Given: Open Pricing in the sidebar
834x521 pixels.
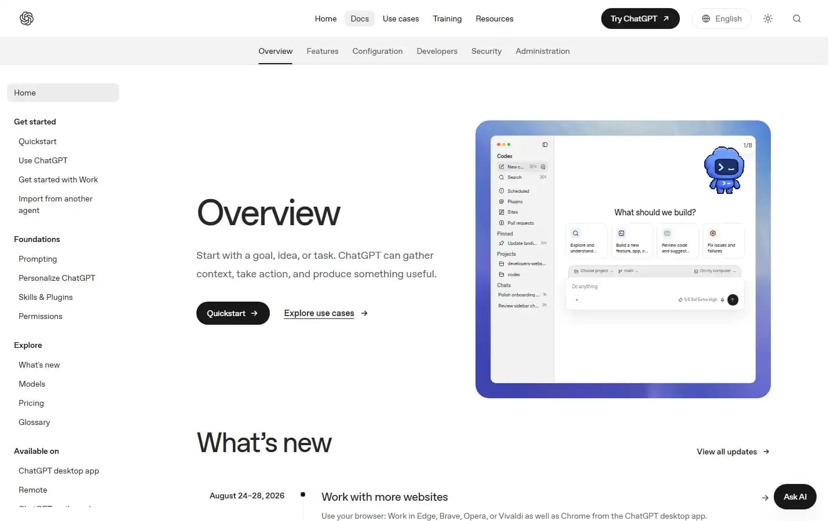Looking at the screenshot, I should pyautogui.click(x=31, y=403).
